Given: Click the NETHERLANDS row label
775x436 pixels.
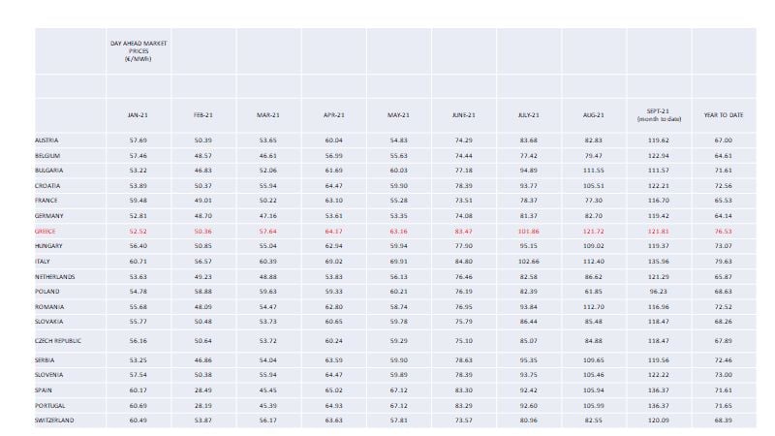Looking at the screenshot, I should (x=55, y=277).
